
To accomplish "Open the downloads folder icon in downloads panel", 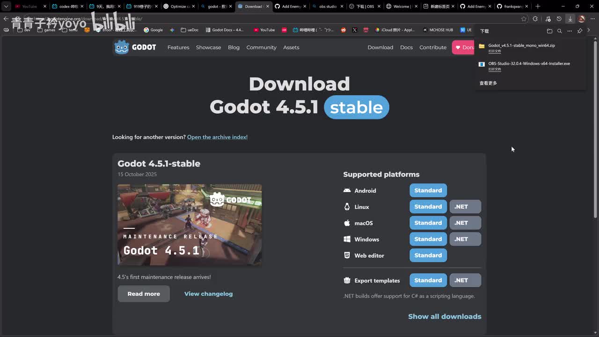I will tap(549, 31).
